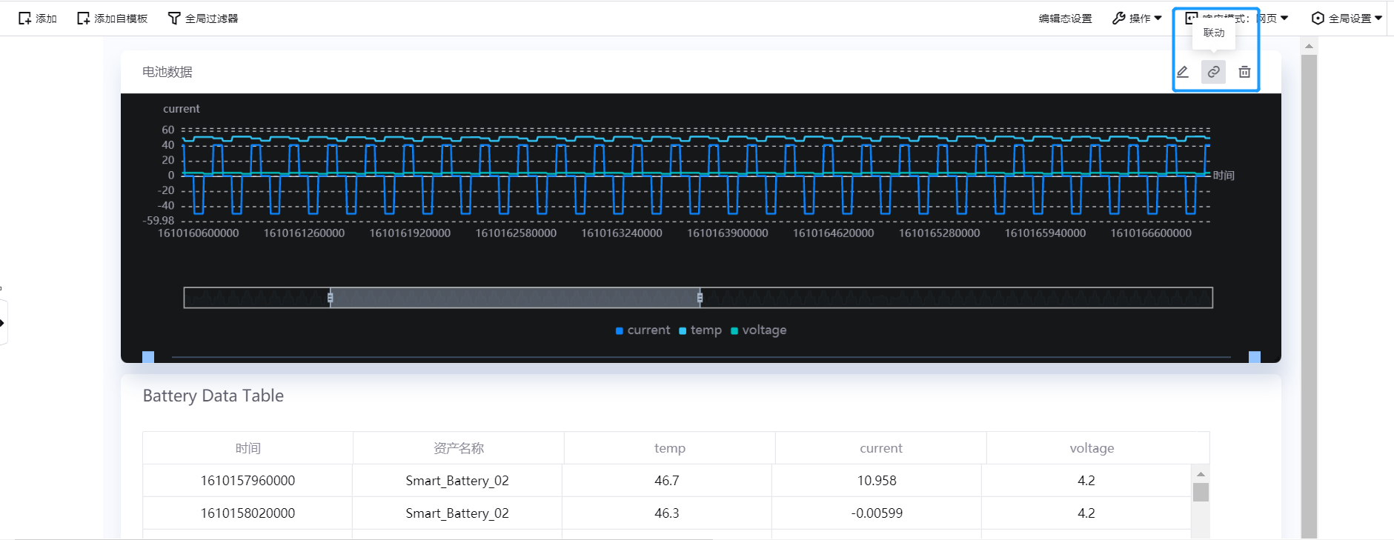Toggle the voltage series in chart legend
This screenshot has height=540, width=1394.
758,330
